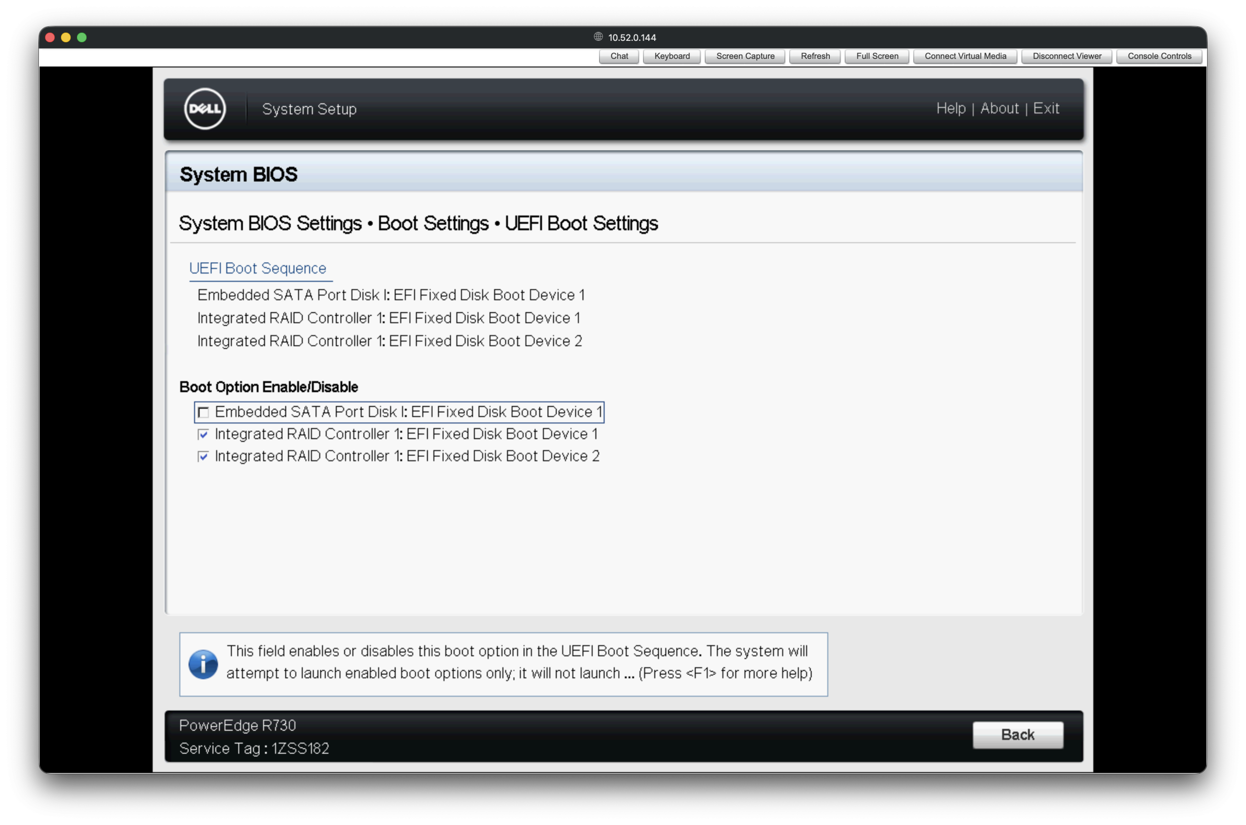Screen dimensions: 1246x825
Task: Uncheck Integrated RAID Controller Boot Device 1
Action: click(x=203, y=434)
